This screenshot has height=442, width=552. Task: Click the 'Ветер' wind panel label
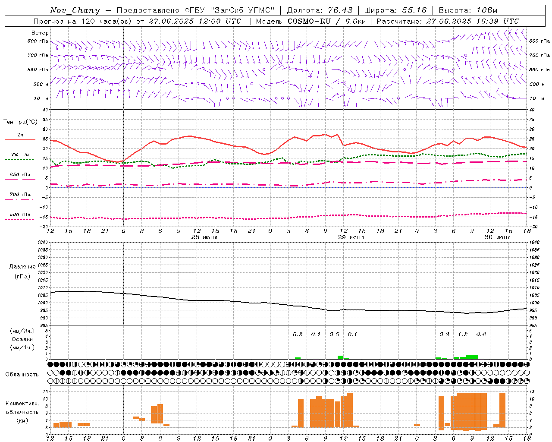pyautogui.click(x=40, y=33)
